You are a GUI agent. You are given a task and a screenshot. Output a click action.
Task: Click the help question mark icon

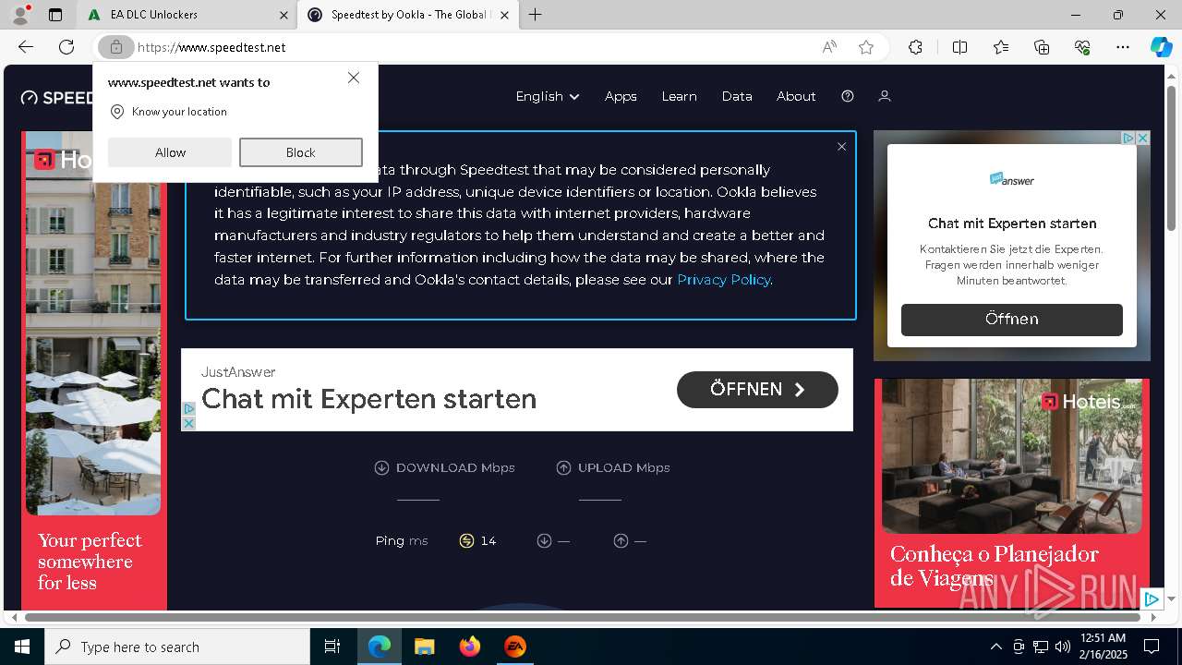pos(848,96)
